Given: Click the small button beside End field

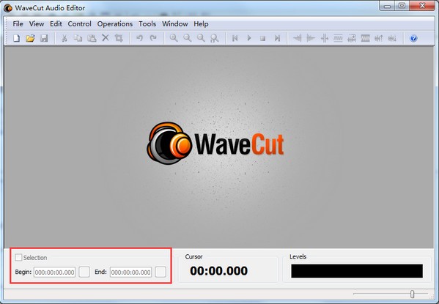Looking at the screenshot, I should [x=161, y=272].
